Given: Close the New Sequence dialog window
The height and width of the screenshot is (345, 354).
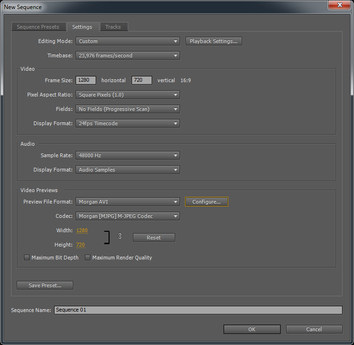Looking at the screenshot, I should point(339,5).
